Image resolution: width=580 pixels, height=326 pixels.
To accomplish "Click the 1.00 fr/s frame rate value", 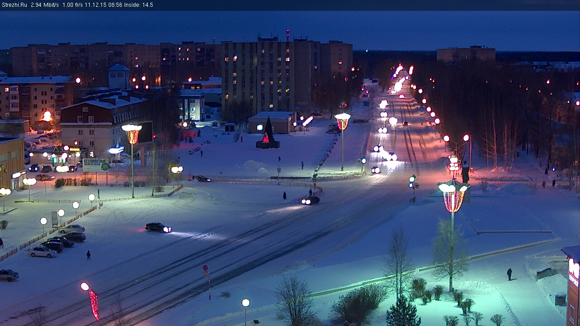I will click(x=72, y=5).
